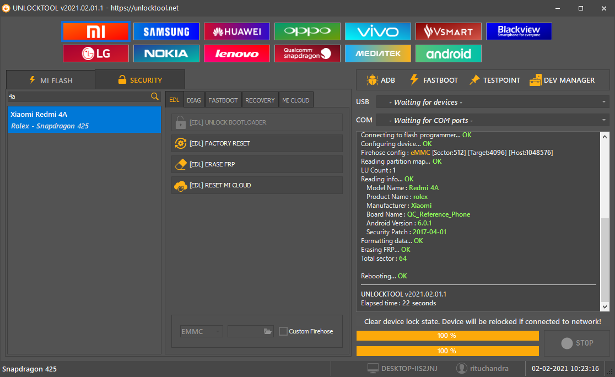Select the EDL mode tab
Viewport: 615px width, 377px height.
[174, 100]
